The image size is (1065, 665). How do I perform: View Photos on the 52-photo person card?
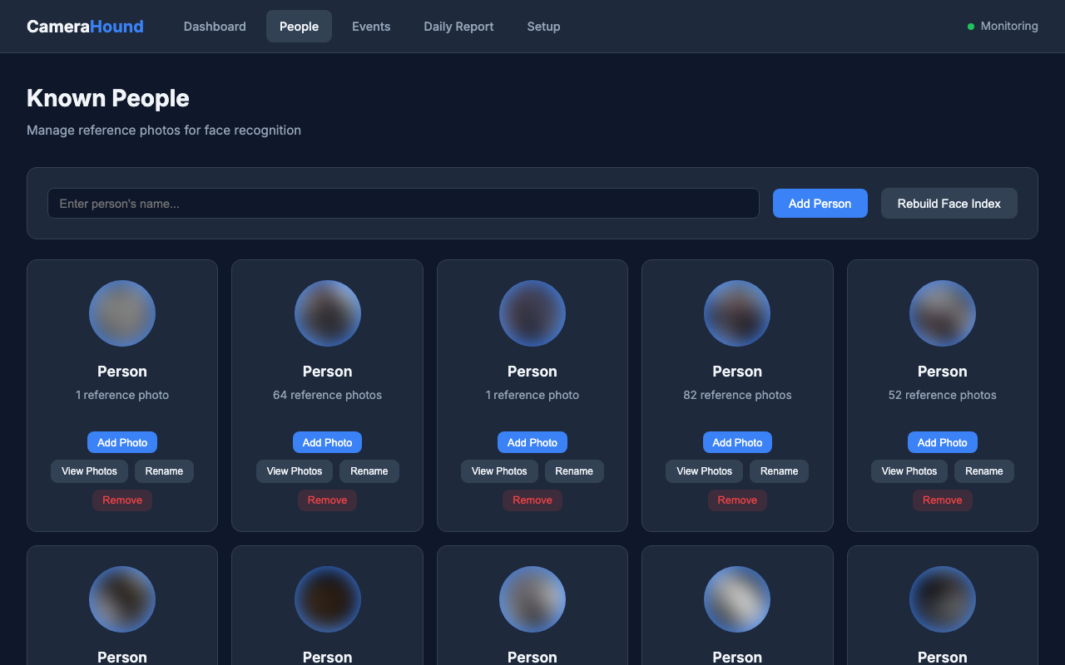point(909,471)
